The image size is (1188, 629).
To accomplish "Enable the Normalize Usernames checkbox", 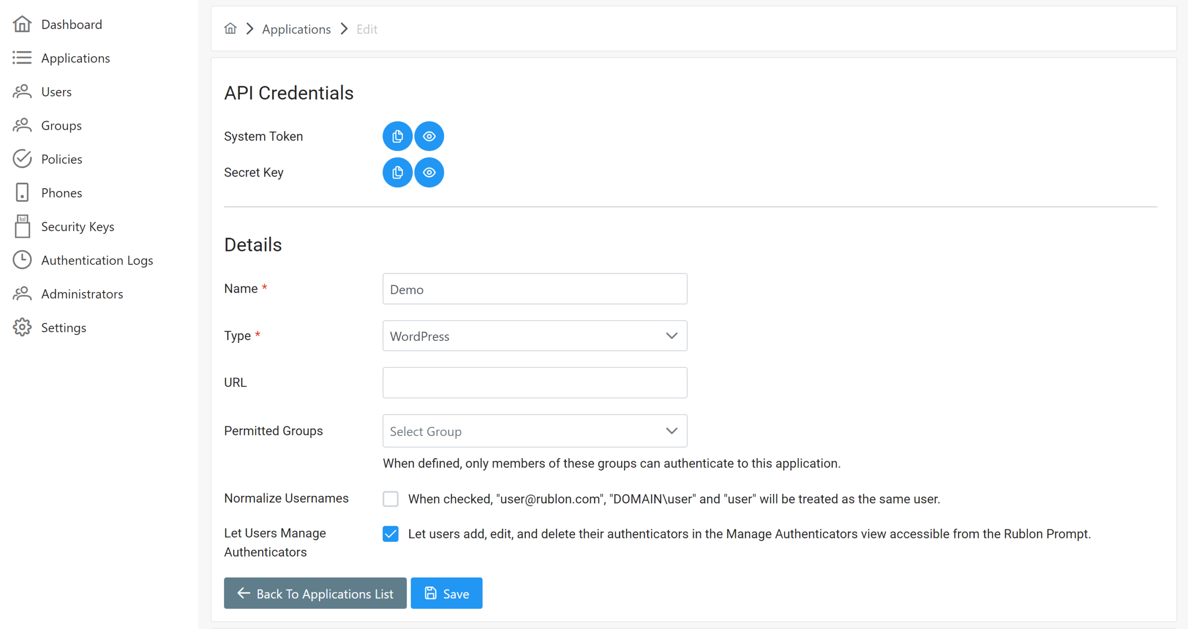I will tap(391, 499).
